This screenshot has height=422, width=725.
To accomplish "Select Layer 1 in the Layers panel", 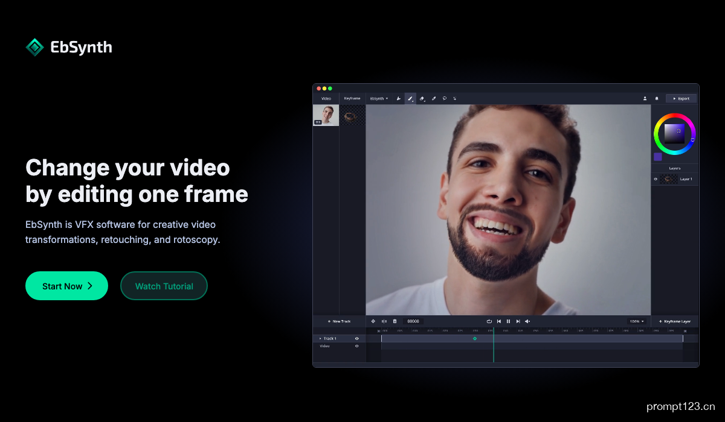I will (x=675, y=179).
